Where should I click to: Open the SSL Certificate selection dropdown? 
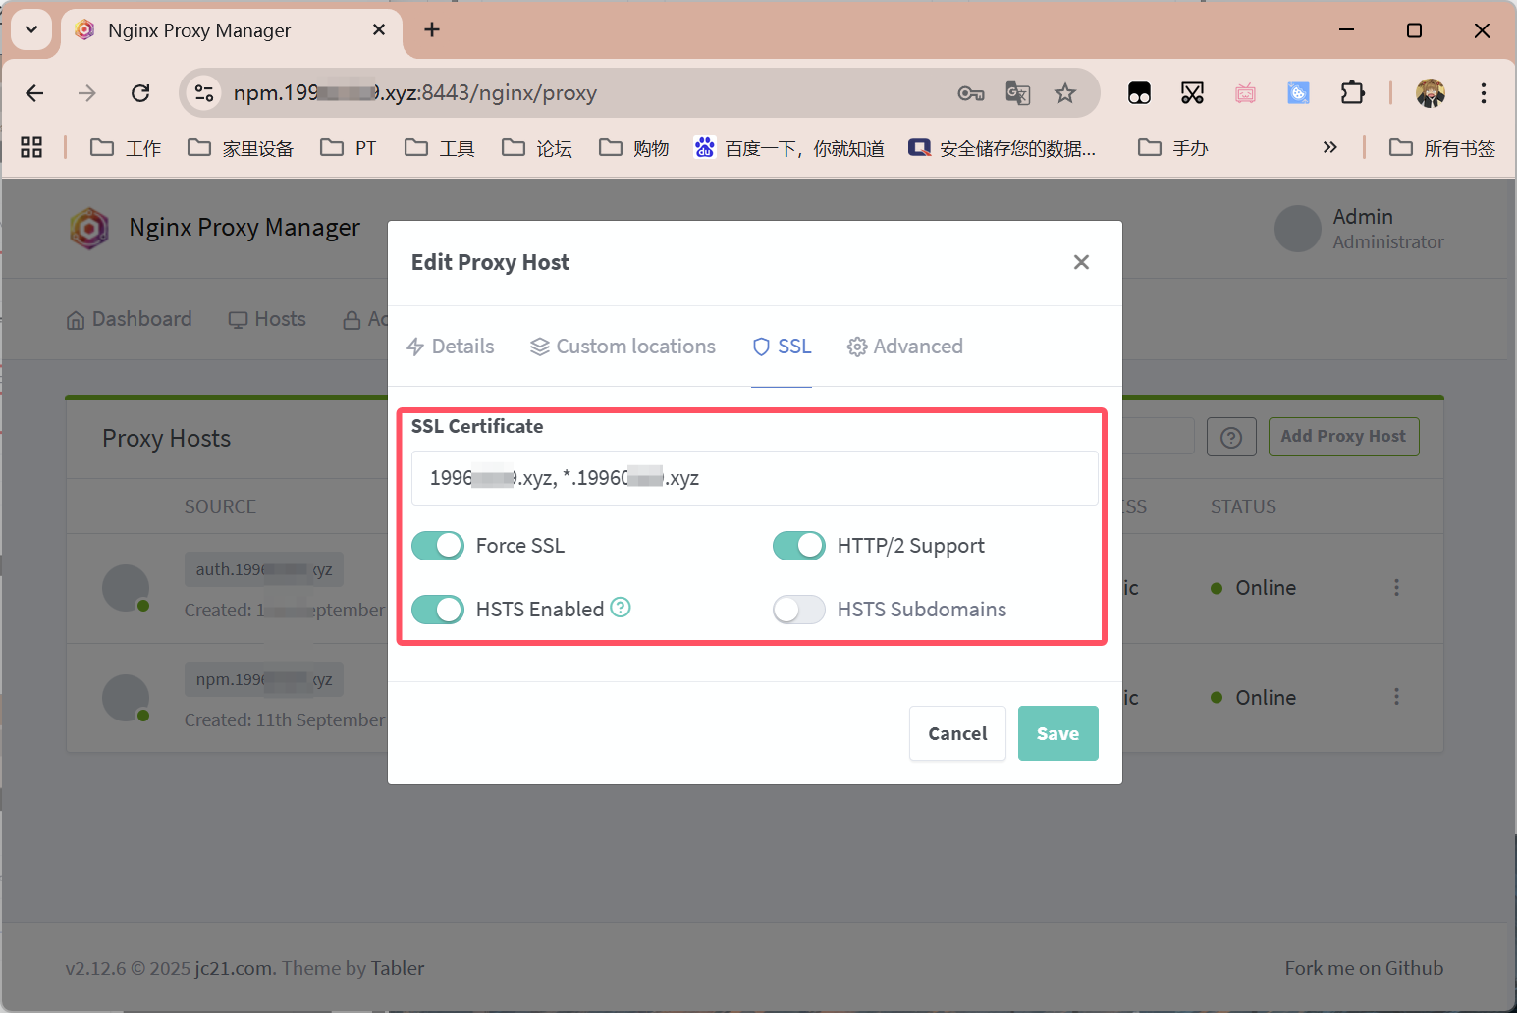pos(754,478)
